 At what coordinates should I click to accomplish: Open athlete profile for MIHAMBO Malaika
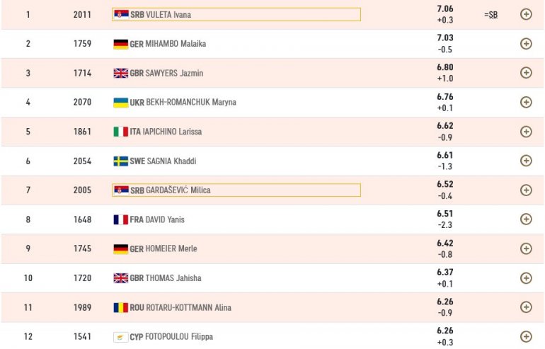point(176,44)
